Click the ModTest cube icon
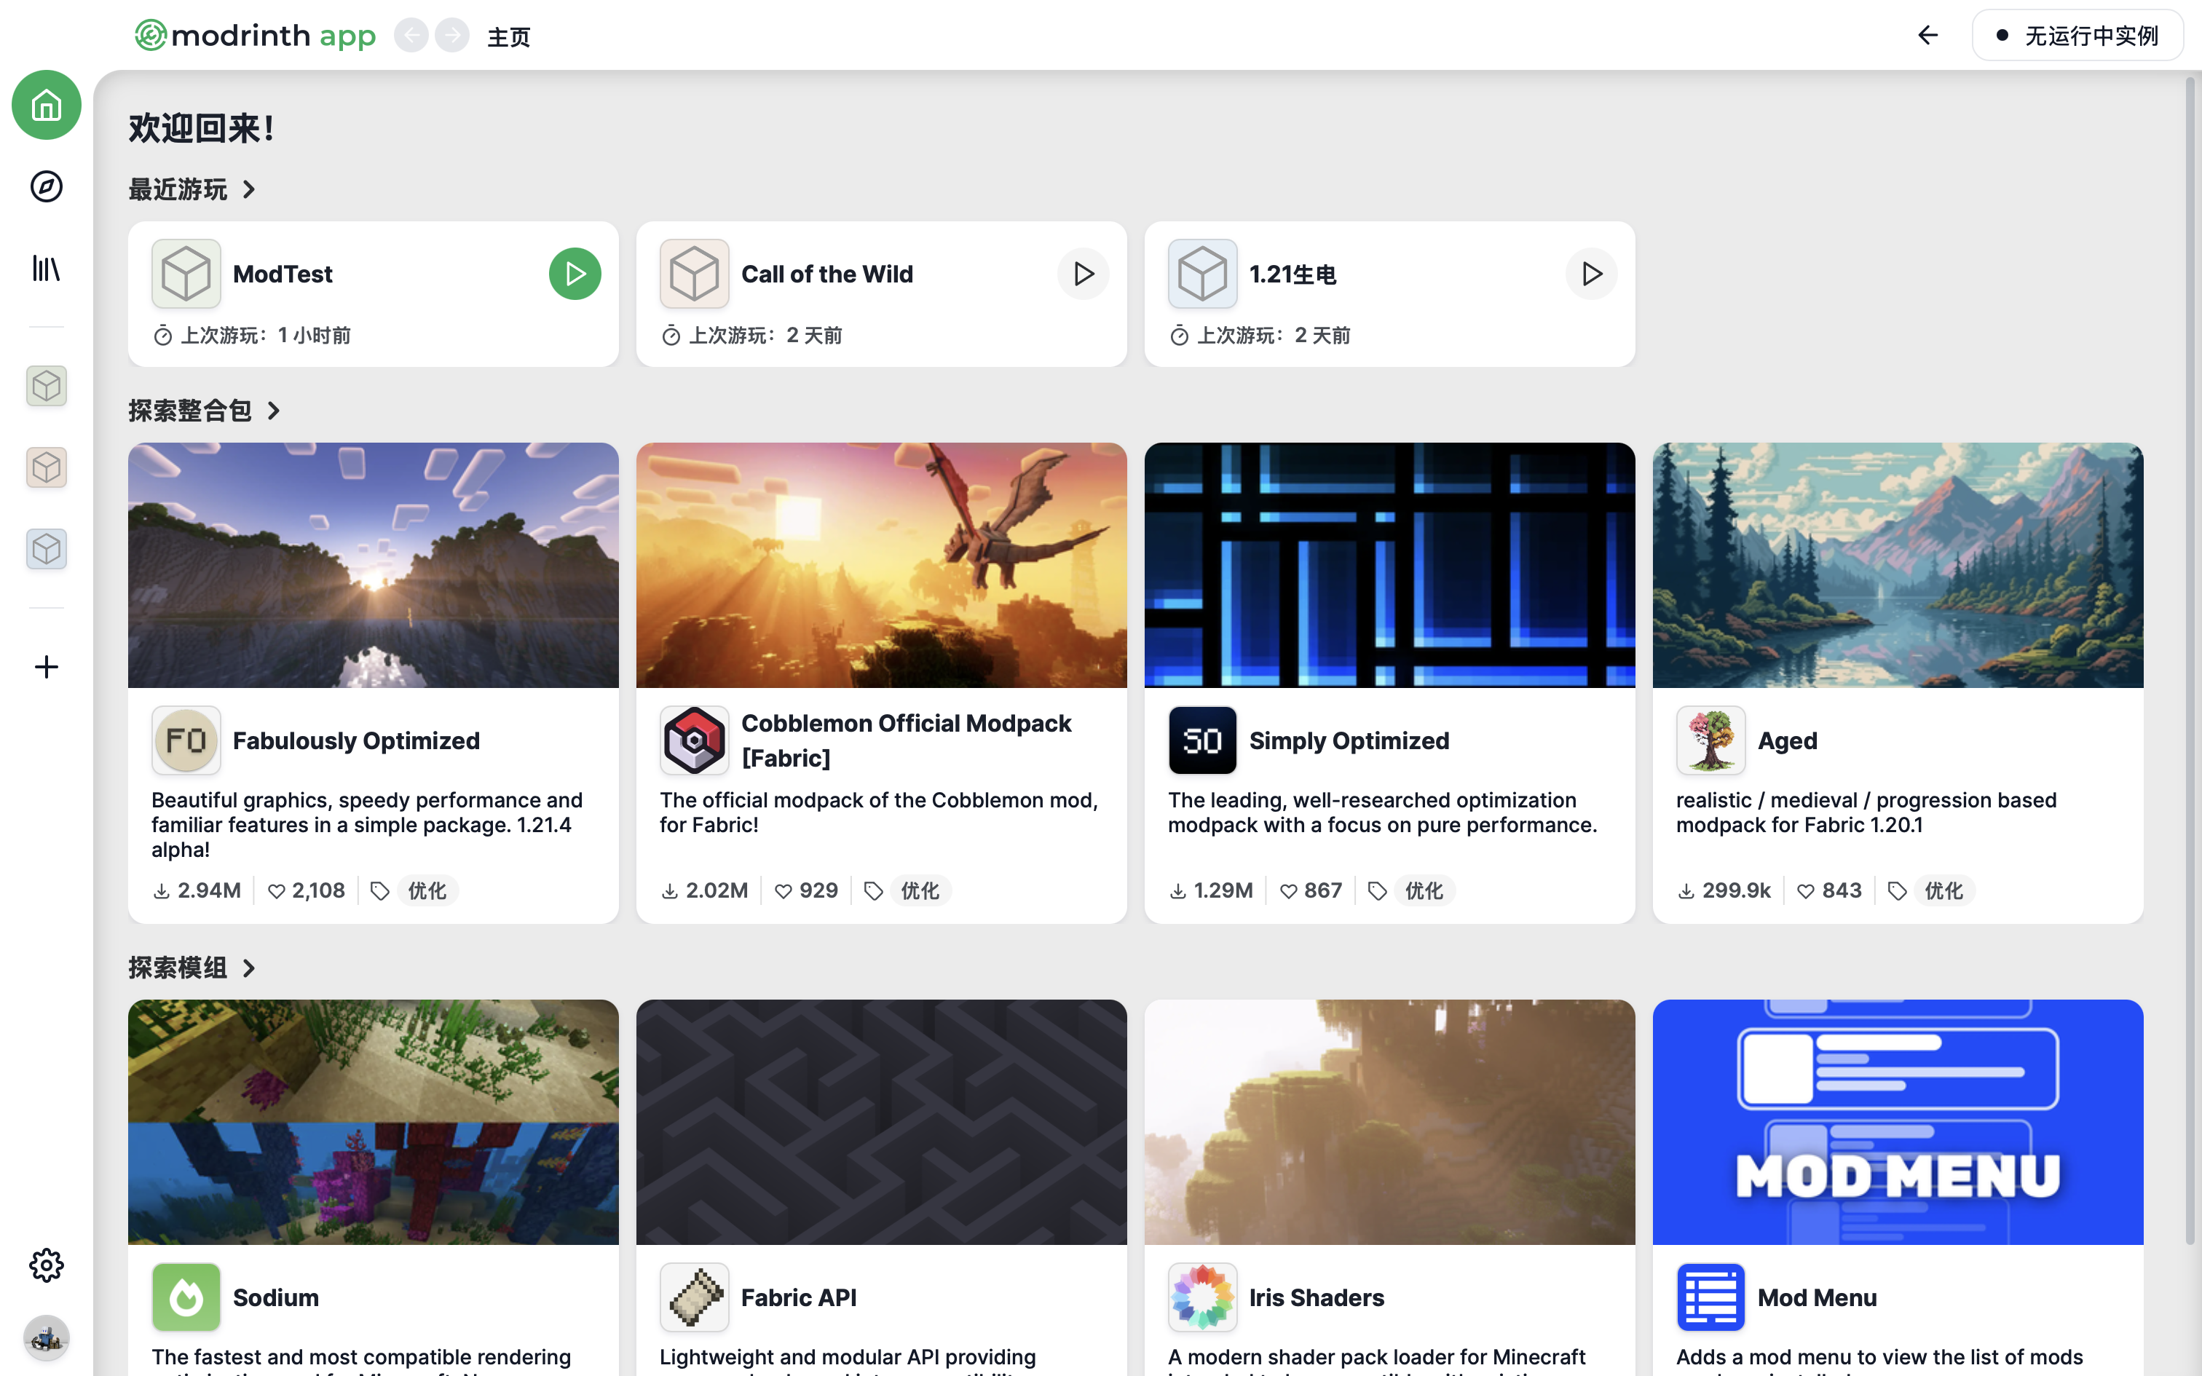Image resolution: width=2202 pixels, height=1376 pixels. click(x=186, y=274)
